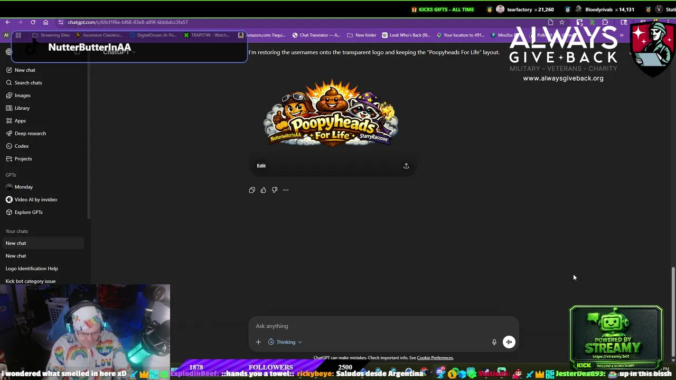
Task: Open the New folder bookmark folder
Action: coord(362,35)
